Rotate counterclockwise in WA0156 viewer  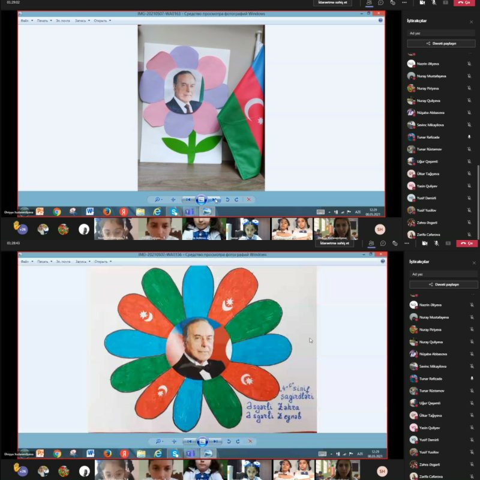point(229,442)
